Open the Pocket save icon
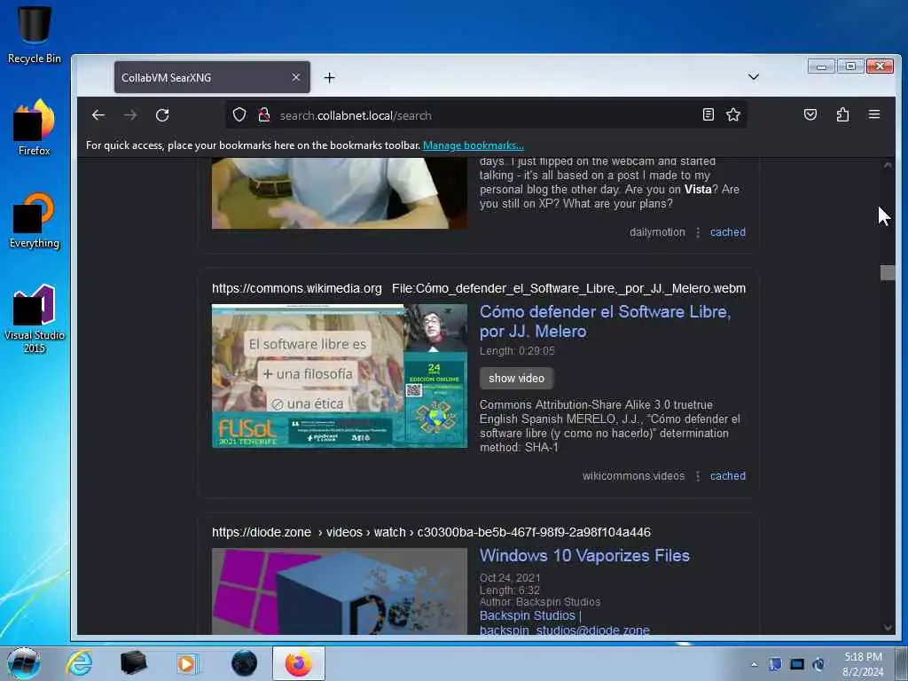The height and width of the screenshot is (681, 908). tap(810, 114)
